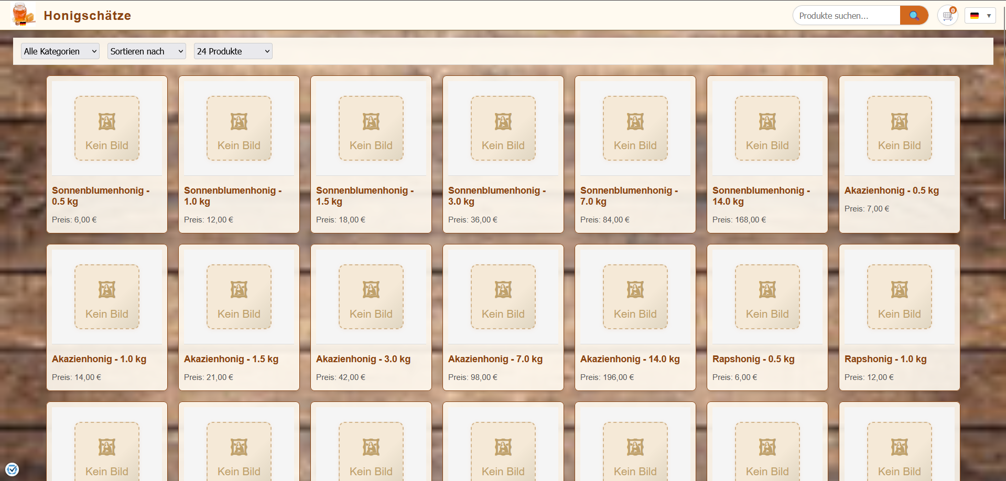
Task: Click the search magnifier icon
Action: [914, 15]
